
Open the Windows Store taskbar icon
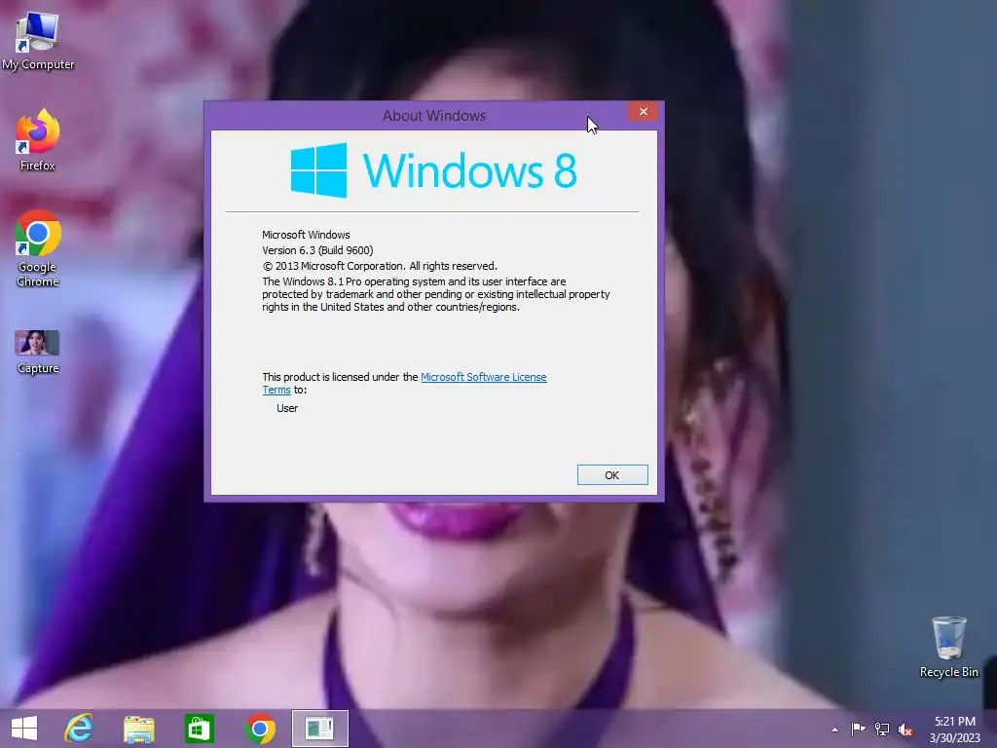click(x=199, y=729)
